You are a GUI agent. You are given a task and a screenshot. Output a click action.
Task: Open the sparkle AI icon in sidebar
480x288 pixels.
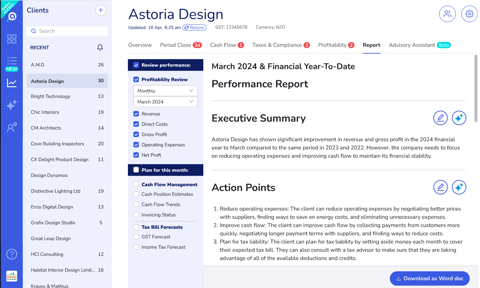pos(12,105)
